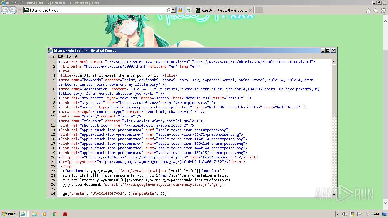Click the apple-touch-icon-120x120-precomposed.png line
This screenshot has width=388, height=218.
[x=153, y=144]
